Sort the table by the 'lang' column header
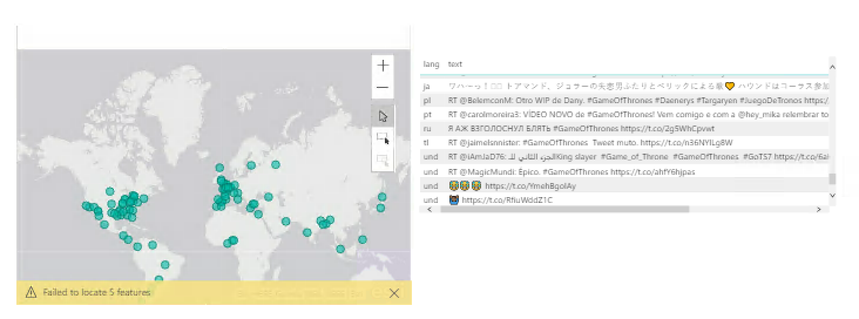Image resolution: width=859 pixels, height=319 pixels. [431, 64]
